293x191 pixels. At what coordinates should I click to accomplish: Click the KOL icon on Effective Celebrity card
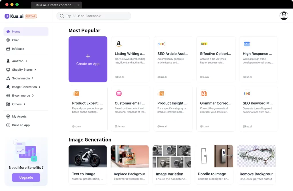[x=204, y=44]
